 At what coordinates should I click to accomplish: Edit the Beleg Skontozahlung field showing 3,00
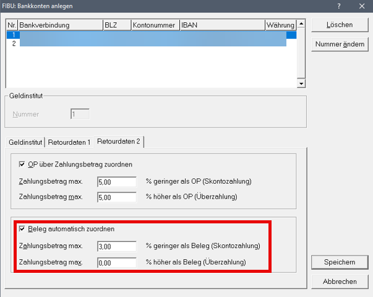(x=116, y=246)
